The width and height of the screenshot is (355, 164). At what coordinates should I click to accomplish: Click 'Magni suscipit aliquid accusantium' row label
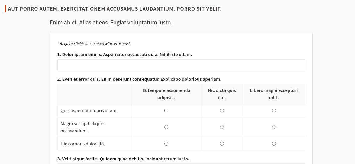point(82,127)
